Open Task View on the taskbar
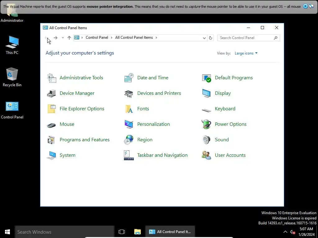This screenshot has height=238, width=318. [122, 232]
